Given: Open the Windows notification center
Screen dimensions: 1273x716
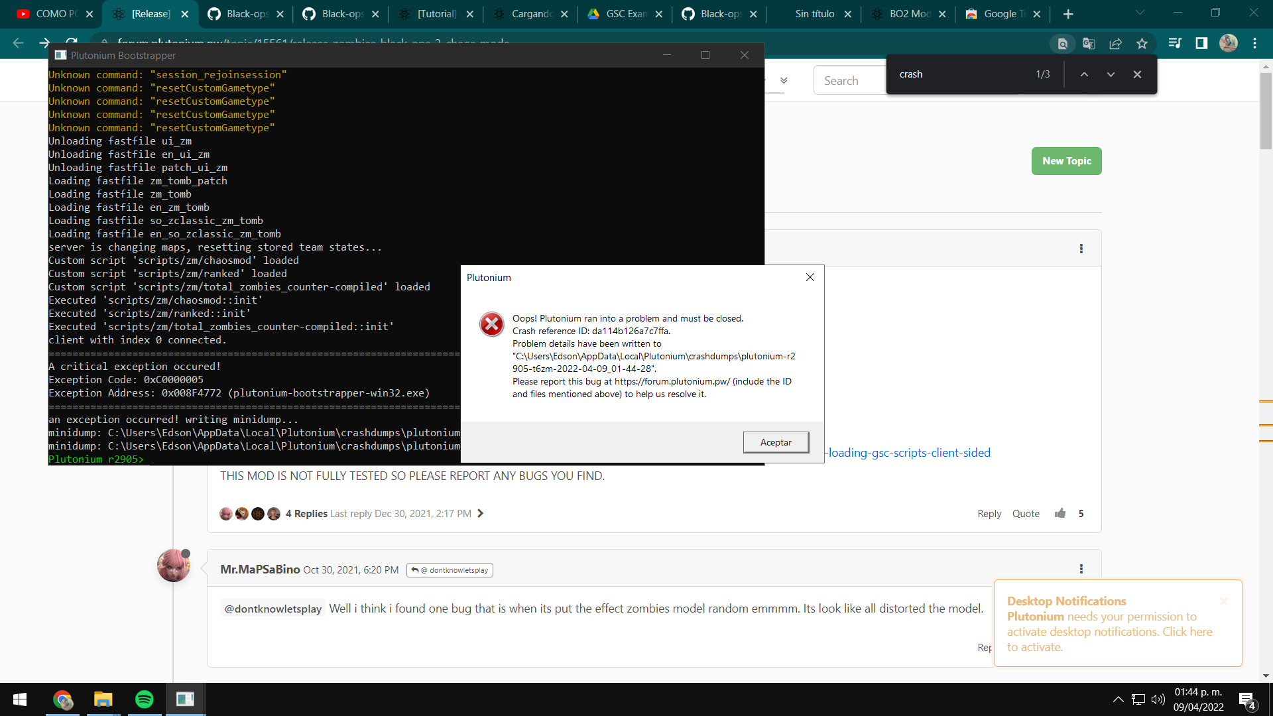Looking at the screenshot, I should click(x=1246, y=700).
